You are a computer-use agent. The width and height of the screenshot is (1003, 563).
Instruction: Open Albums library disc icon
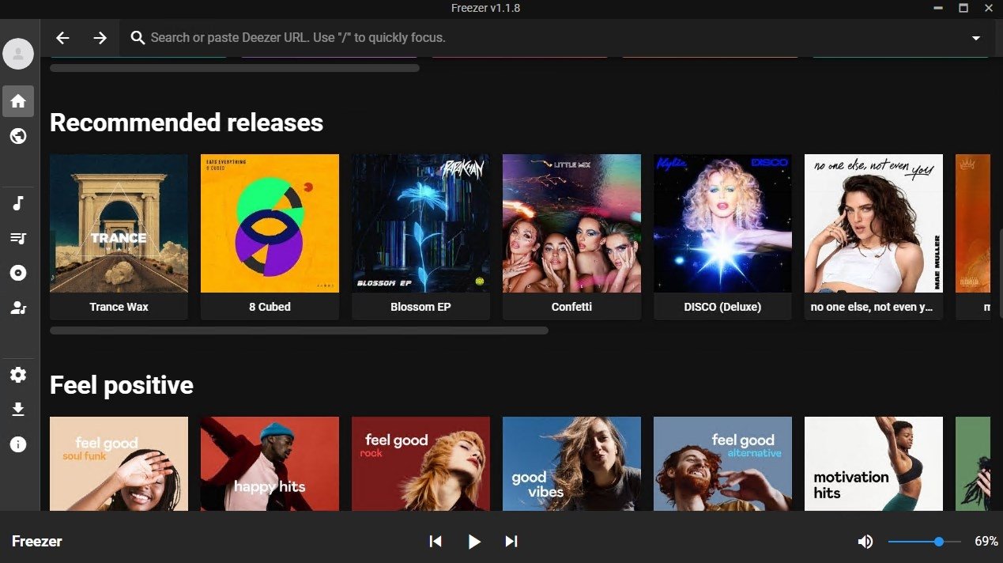coord(18,273)
